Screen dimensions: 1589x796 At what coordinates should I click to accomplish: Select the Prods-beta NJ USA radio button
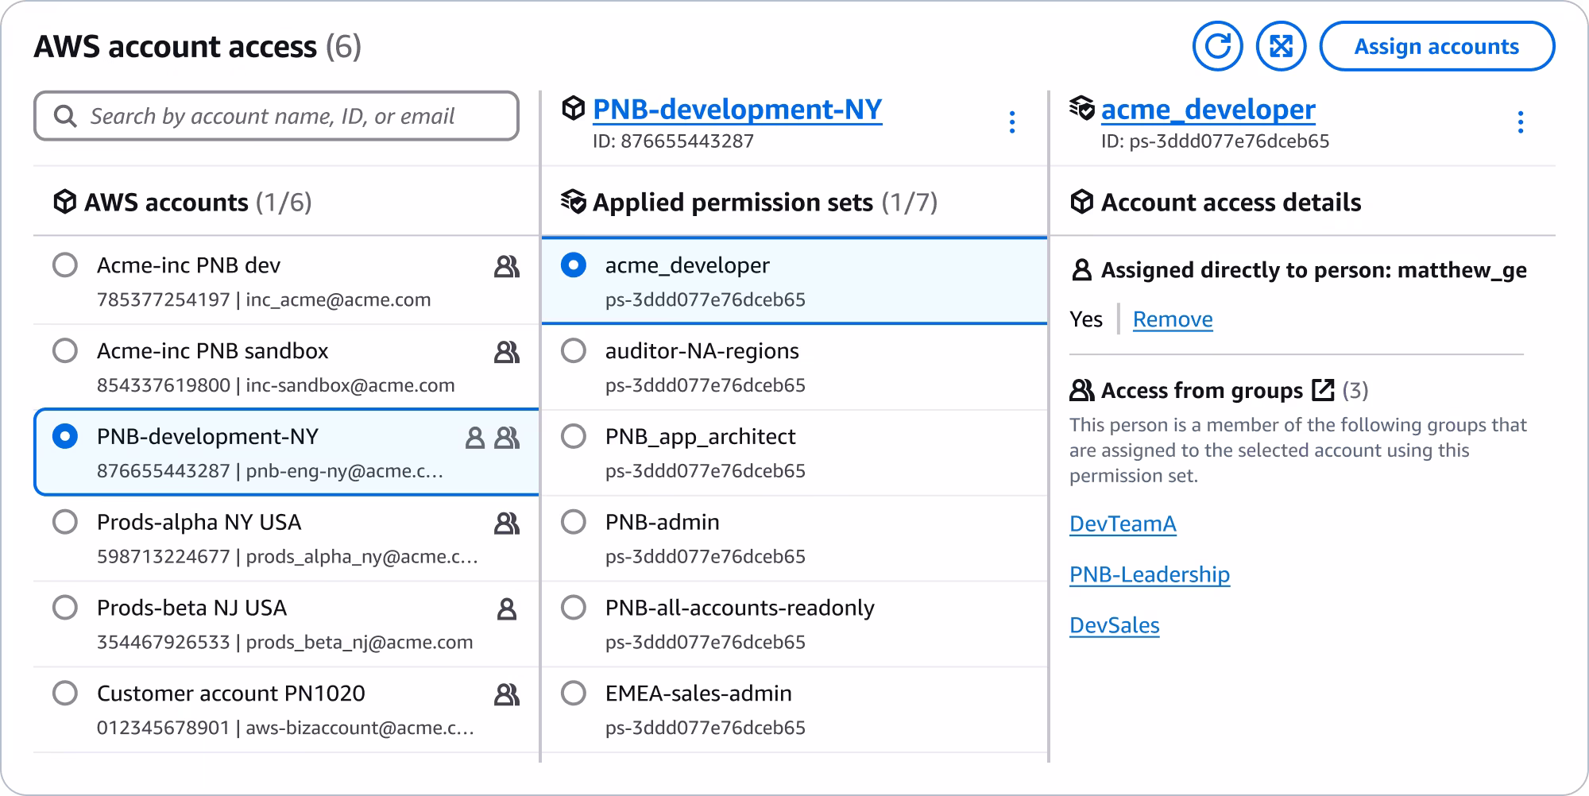pyautogui.click(x=65, y=608)
